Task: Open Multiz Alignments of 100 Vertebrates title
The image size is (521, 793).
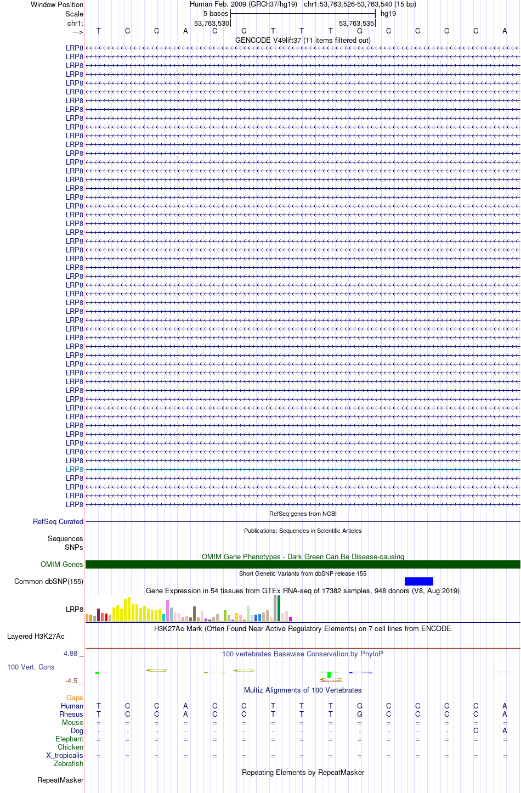Action: 303,690
